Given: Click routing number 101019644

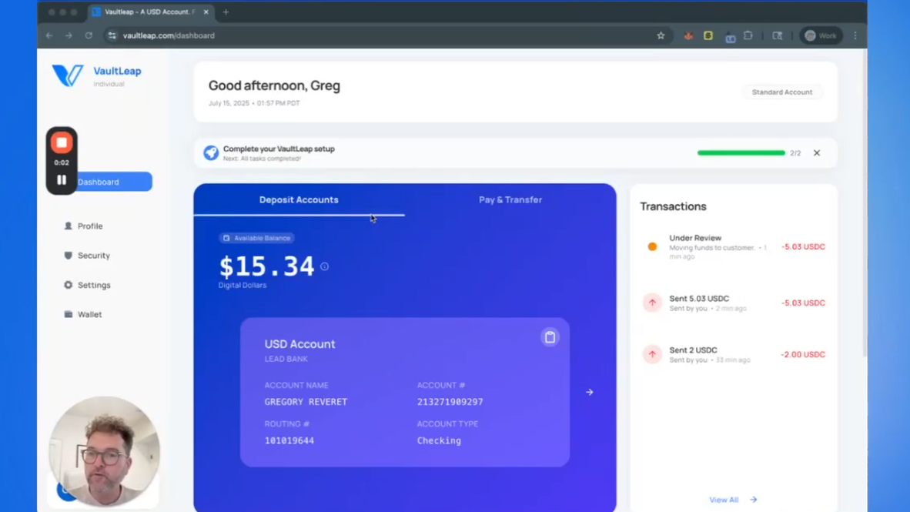Looking at the screenshot, I should pos(289,440).
